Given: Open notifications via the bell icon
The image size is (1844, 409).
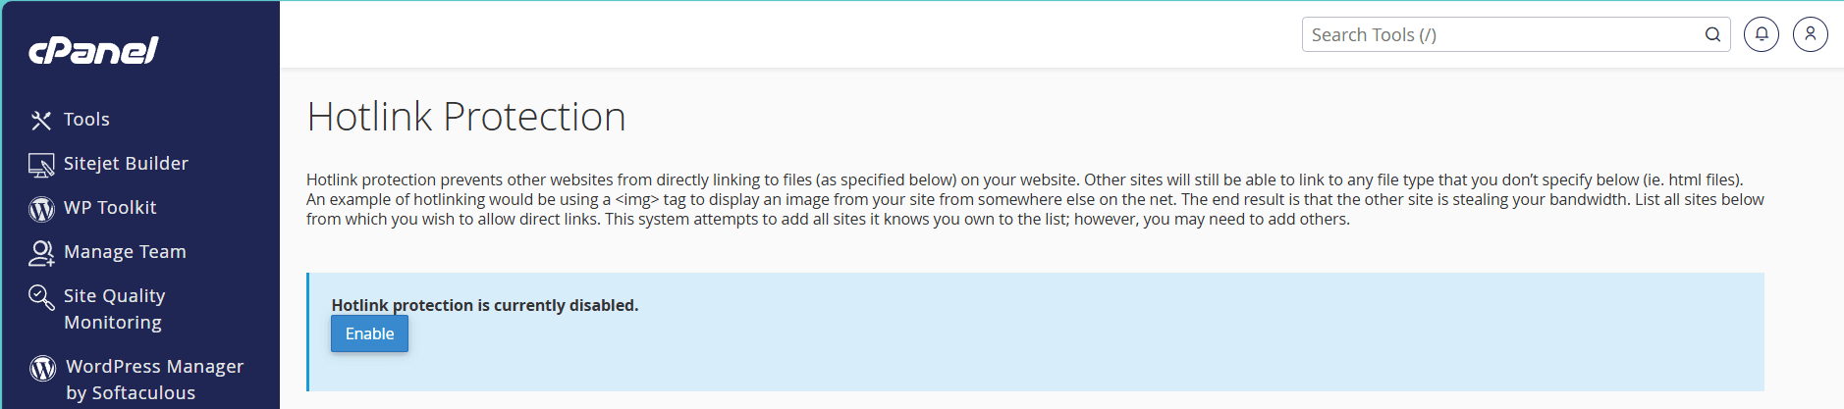Looking at the screenshot, I should click(1762, 34).
